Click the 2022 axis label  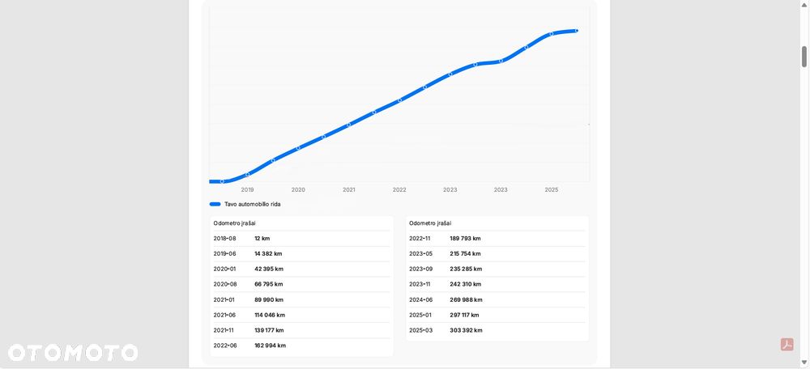point(399,190)
